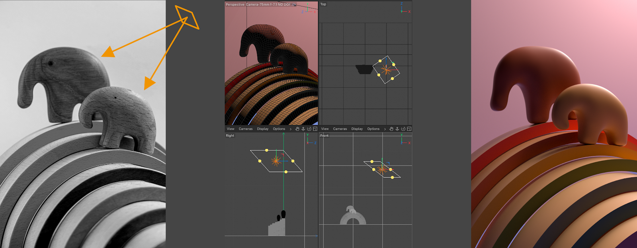Click the Perspective viewport label
This screenshot has width=637, height=248.
(x=235, y=4)
